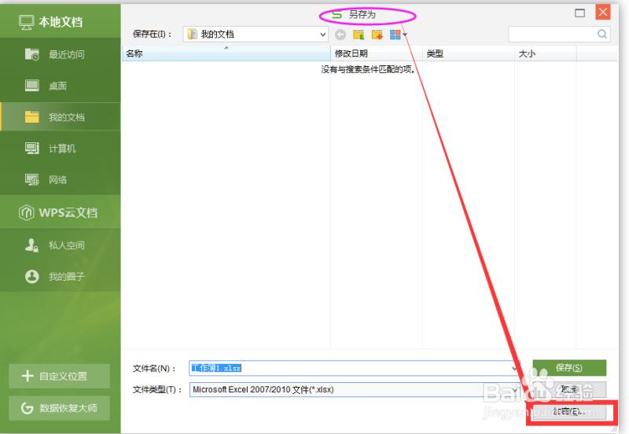Maximize the 另存为 dialog window
This screenshot has height=434, width=629.
click(579, 13)
